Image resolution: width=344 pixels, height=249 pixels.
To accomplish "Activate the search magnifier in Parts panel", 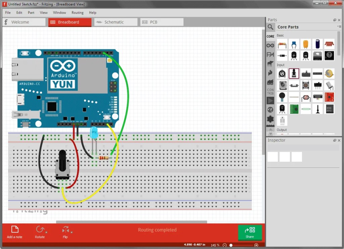I will tap(270, 27).
